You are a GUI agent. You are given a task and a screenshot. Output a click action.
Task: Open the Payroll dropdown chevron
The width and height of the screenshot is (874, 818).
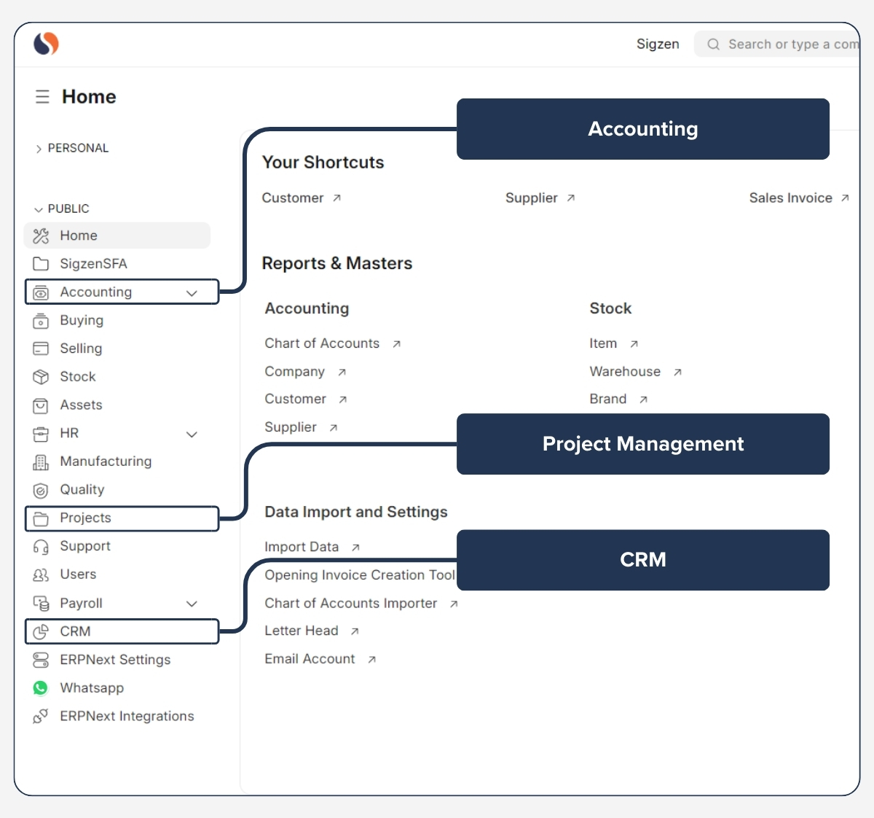[192, 604]
